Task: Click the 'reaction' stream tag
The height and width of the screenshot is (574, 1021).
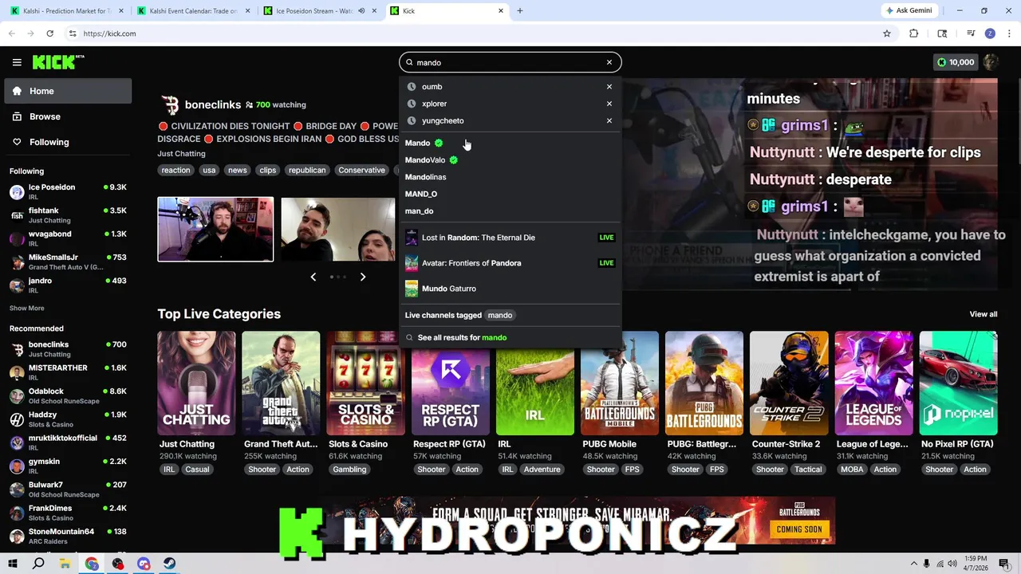Action: coord(175,170)
